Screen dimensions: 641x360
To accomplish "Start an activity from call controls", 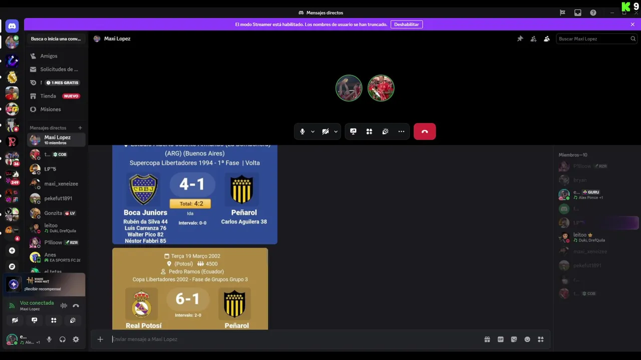I will click(x=369, y=131).
